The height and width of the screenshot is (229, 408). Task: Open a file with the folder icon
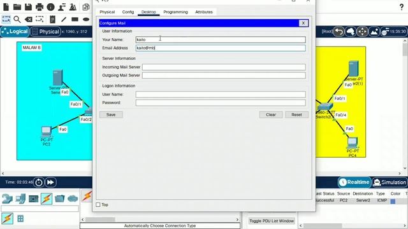pyautogui.click(x=17, y=7)
